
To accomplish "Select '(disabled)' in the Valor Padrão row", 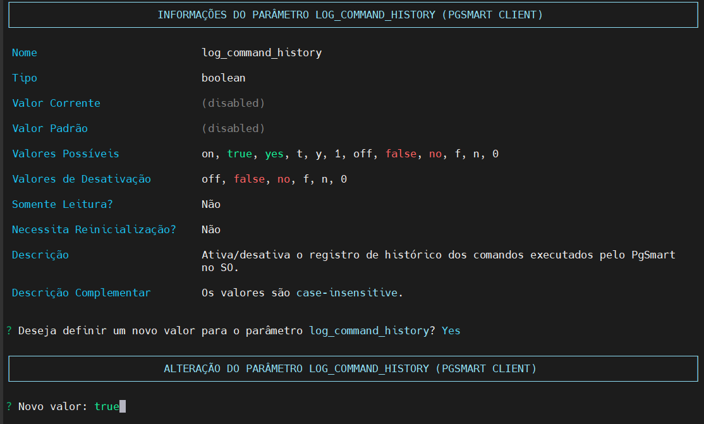I will (233, 128).
